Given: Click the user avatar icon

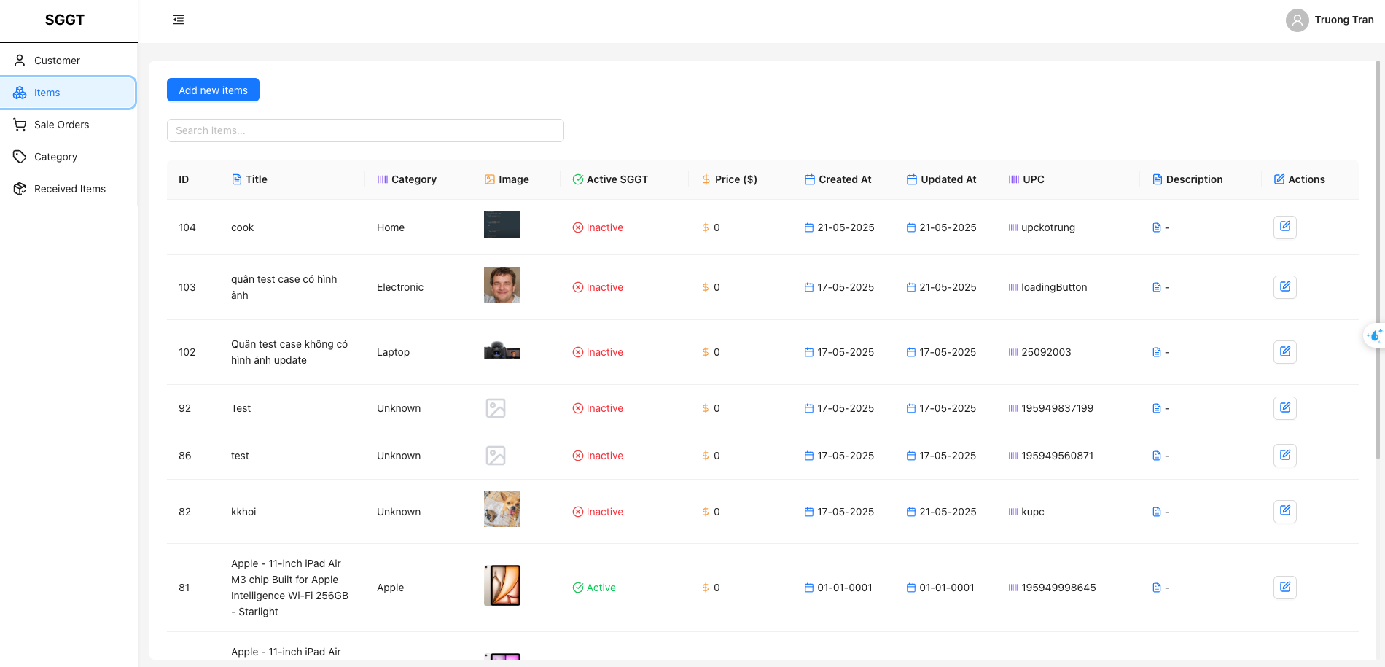Looking at the screenshot, I should 1297,20.
